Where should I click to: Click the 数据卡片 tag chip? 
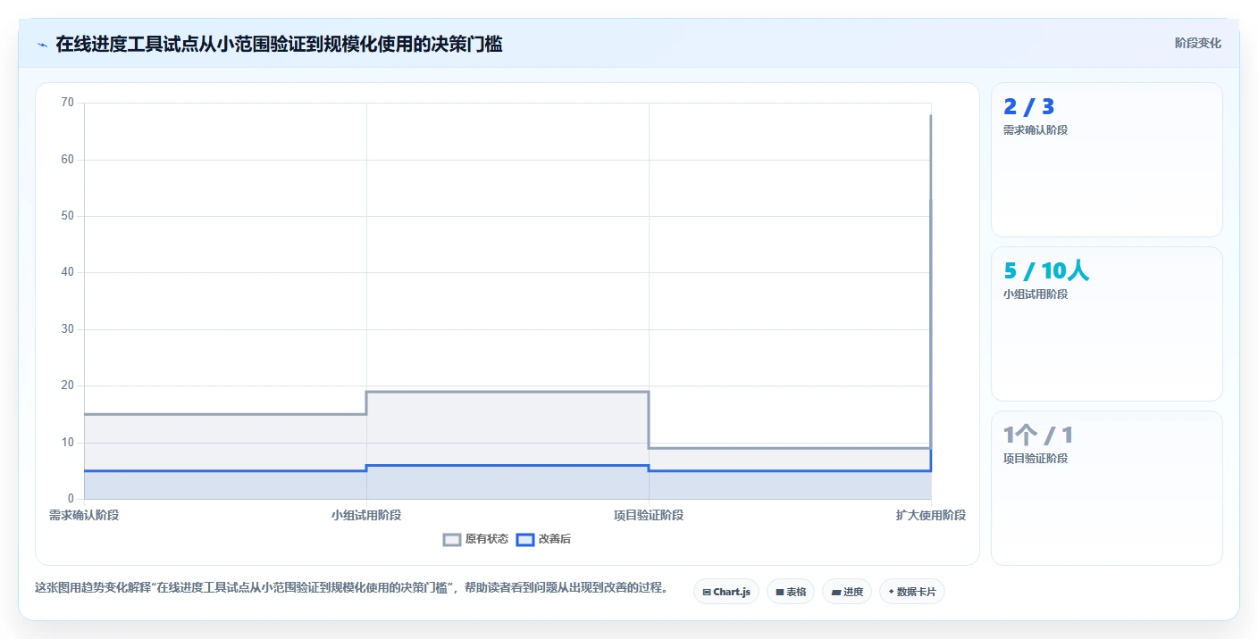click(x=912, y=592)
